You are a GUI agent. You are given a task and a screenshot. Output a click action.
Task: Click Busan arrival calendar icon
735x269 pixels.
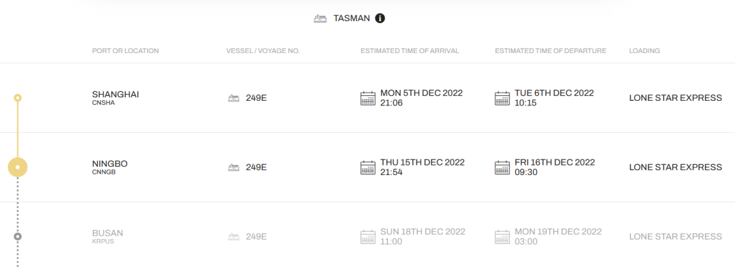coord(367,236)
